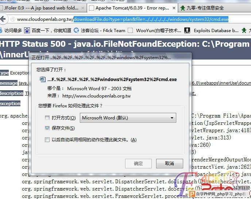Open the Exploits Database bookmark
The width and height of the screenshot is (251, 199).
point(216,30)
